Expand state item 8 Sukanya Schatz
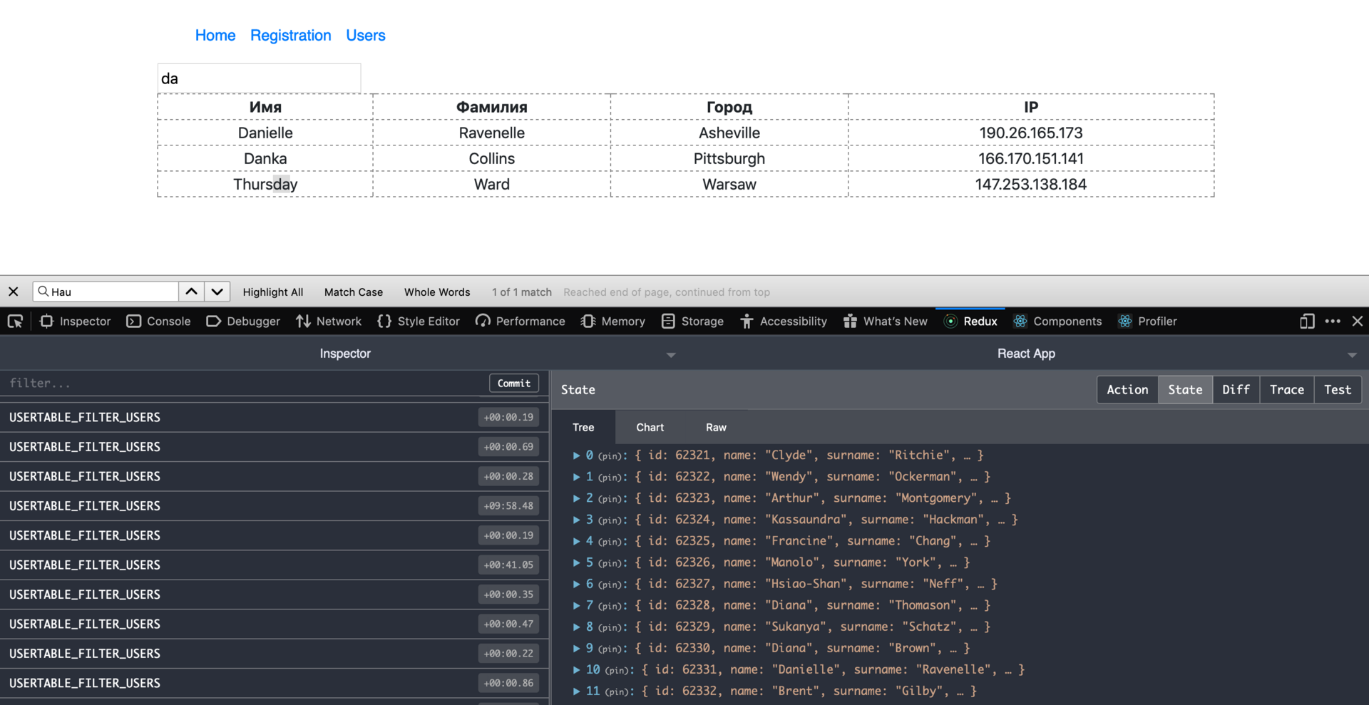1369x705 pixels. (576, 627)
